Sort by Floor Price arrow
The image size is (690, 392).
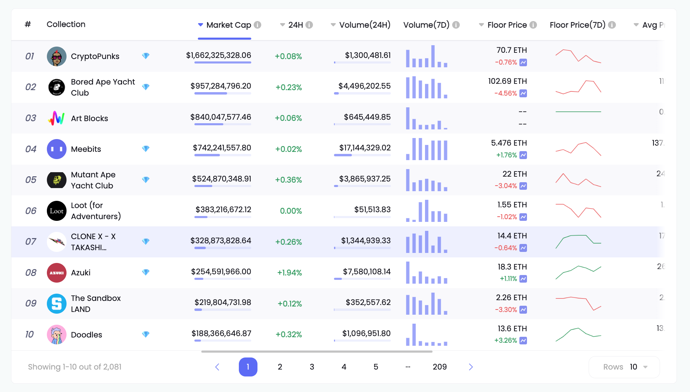point(481,25)
